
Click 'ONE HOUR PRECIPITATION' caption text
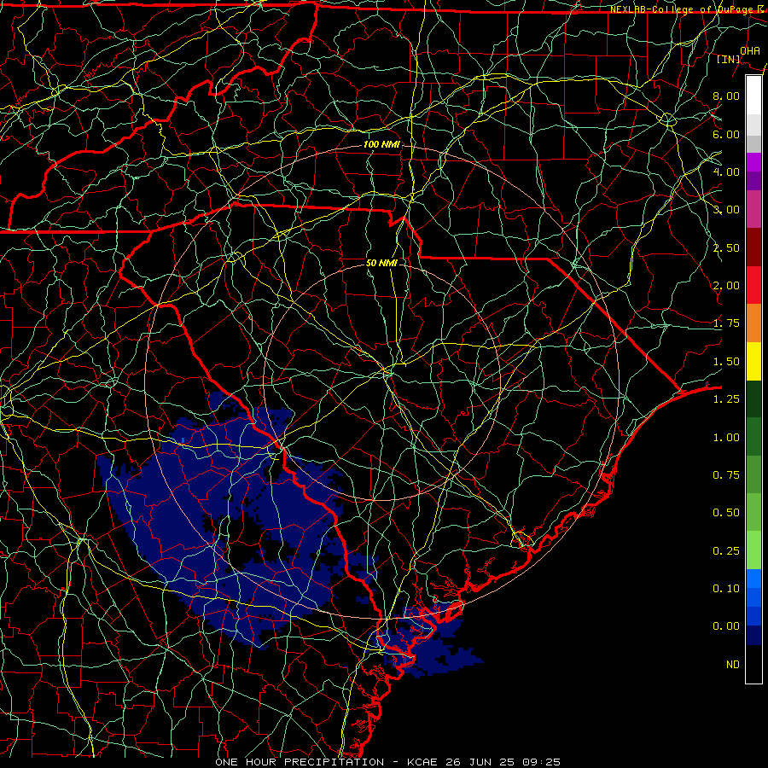tap(300, 762)
